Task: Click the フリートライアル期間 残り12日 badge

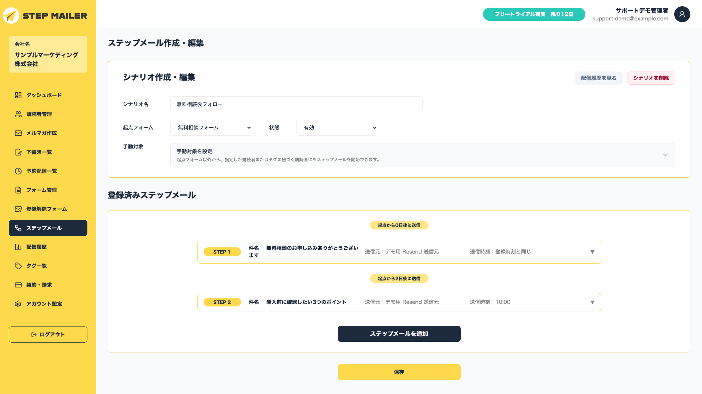Action: (534, 14)
